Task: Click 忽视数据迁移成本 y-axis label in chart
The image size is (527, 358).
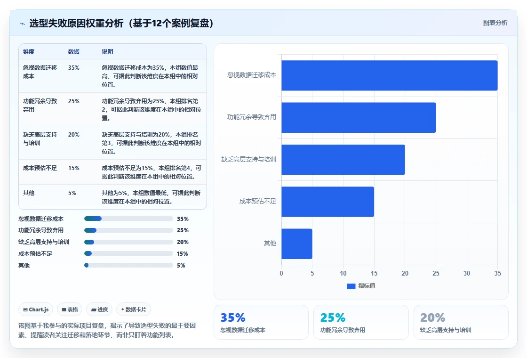Action: [251, 75]
